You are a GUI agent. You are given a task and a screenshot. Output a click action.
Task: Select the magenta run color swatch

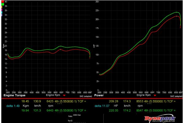[x=2, y=10]
